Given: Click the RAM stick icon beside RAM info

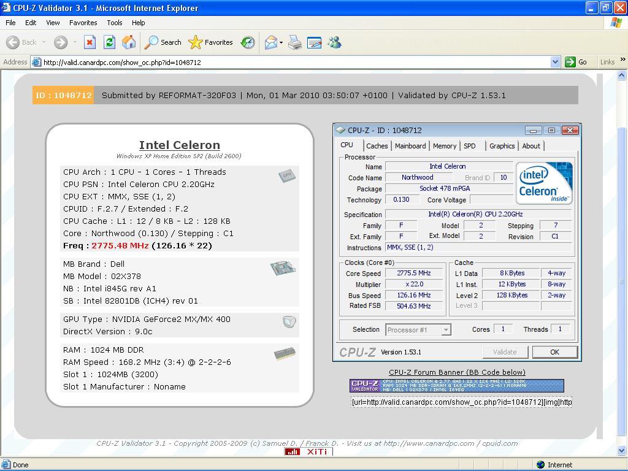Looking at the screenshot, I should pos(285,354).
